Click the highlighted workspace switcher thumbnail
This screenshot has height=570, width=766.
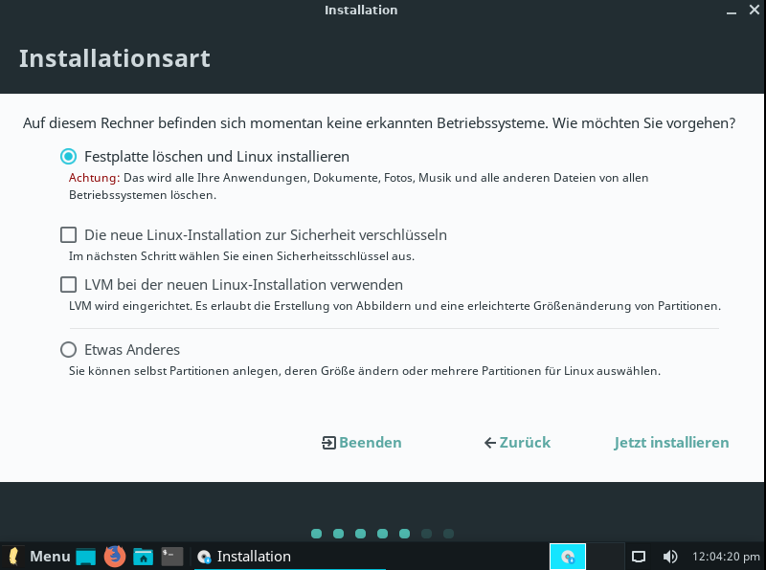coord(568,556)
